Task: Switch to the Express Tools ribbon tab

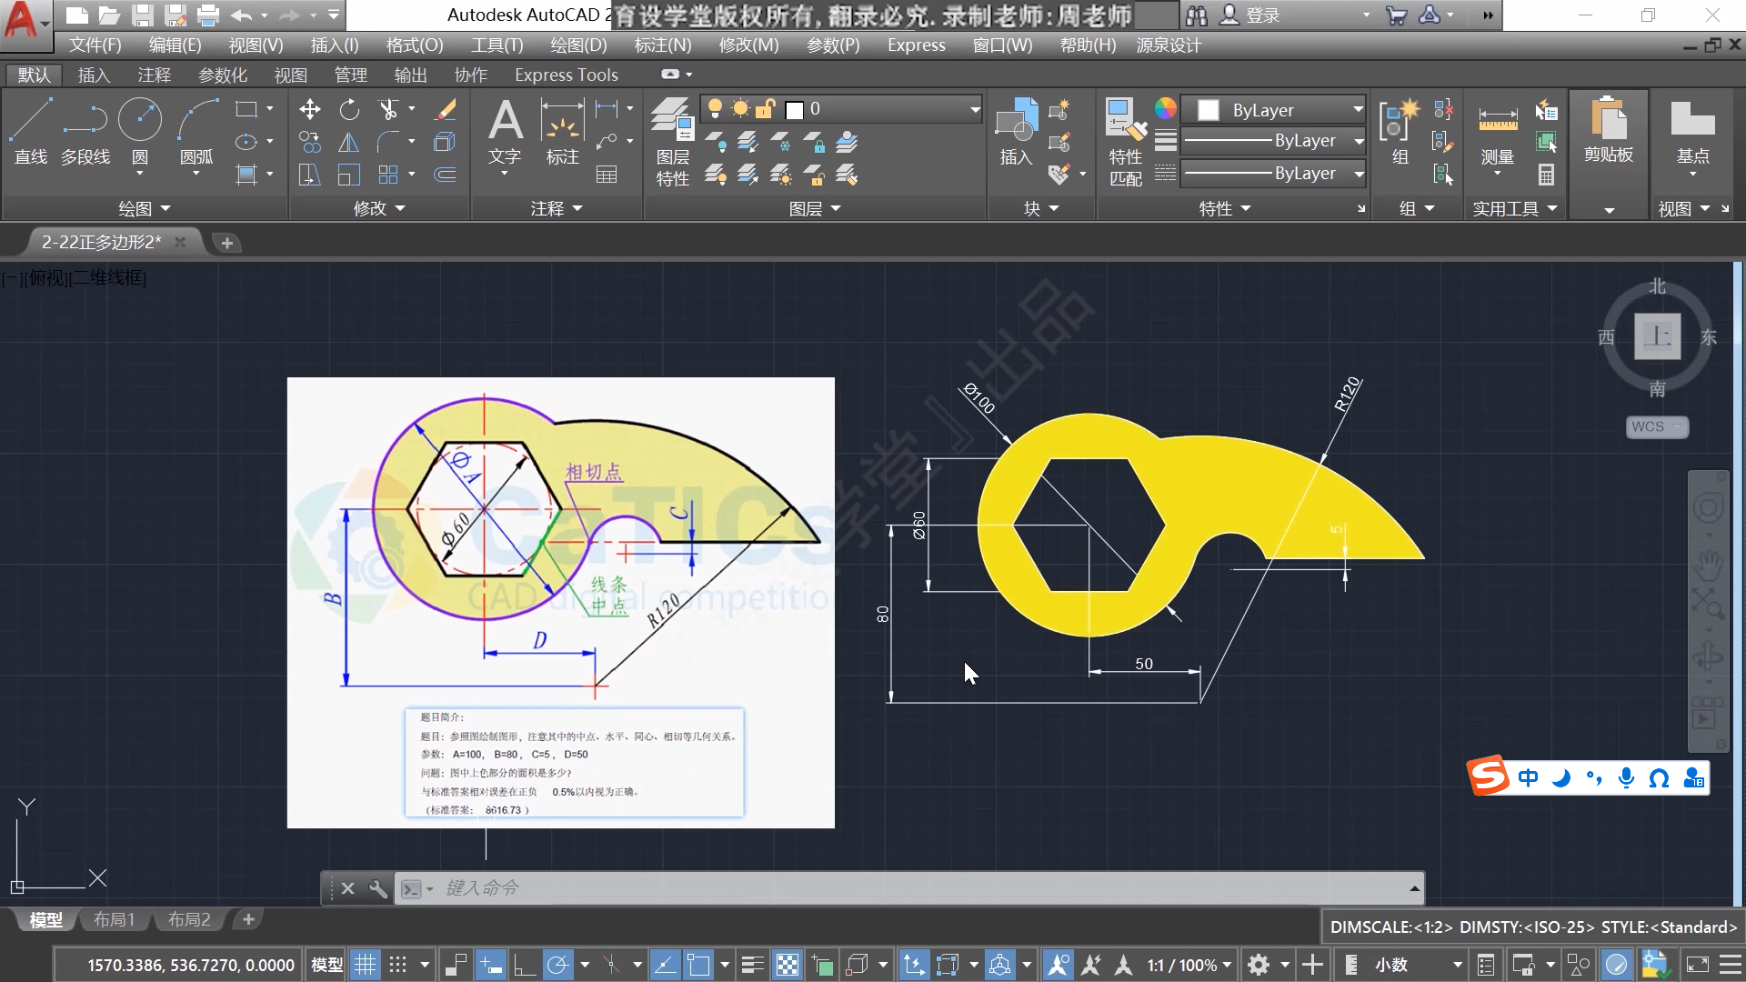Action: [566, 75]
